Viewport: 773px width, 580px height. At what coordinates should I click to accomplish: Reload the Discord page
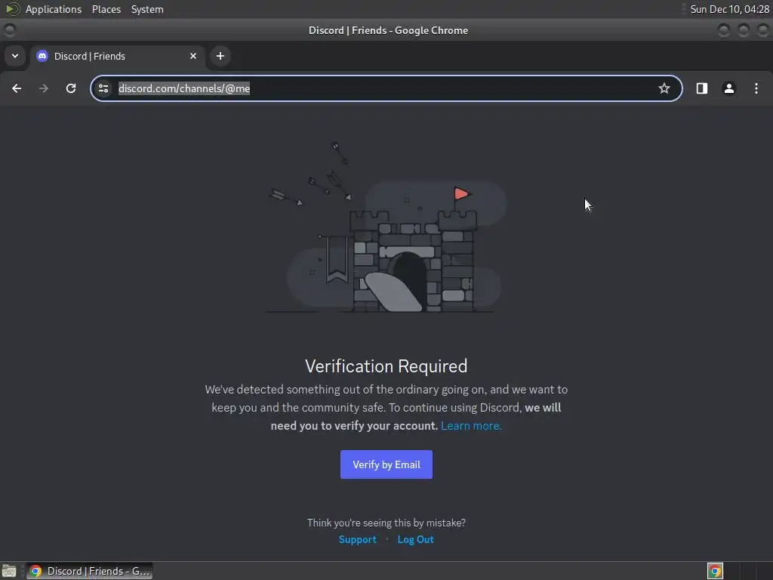click(x=71, y=88)
